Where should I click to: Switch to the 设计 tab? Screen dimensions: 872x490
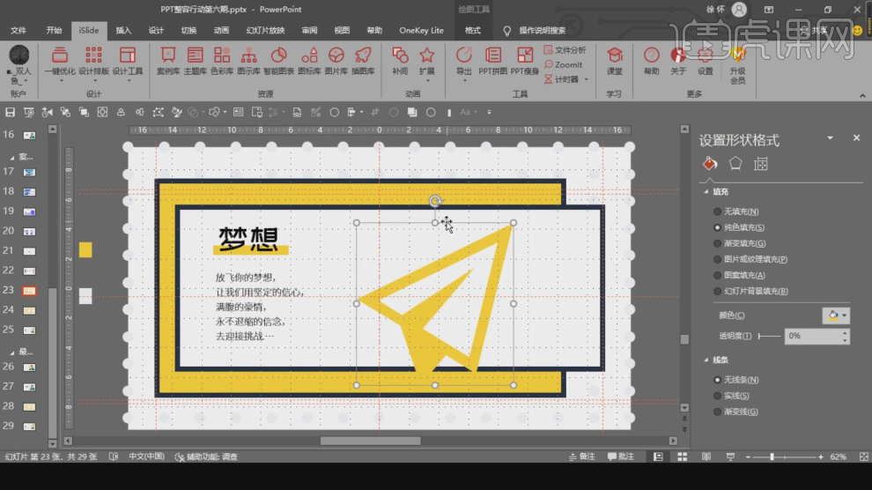(x=156, y=30)
